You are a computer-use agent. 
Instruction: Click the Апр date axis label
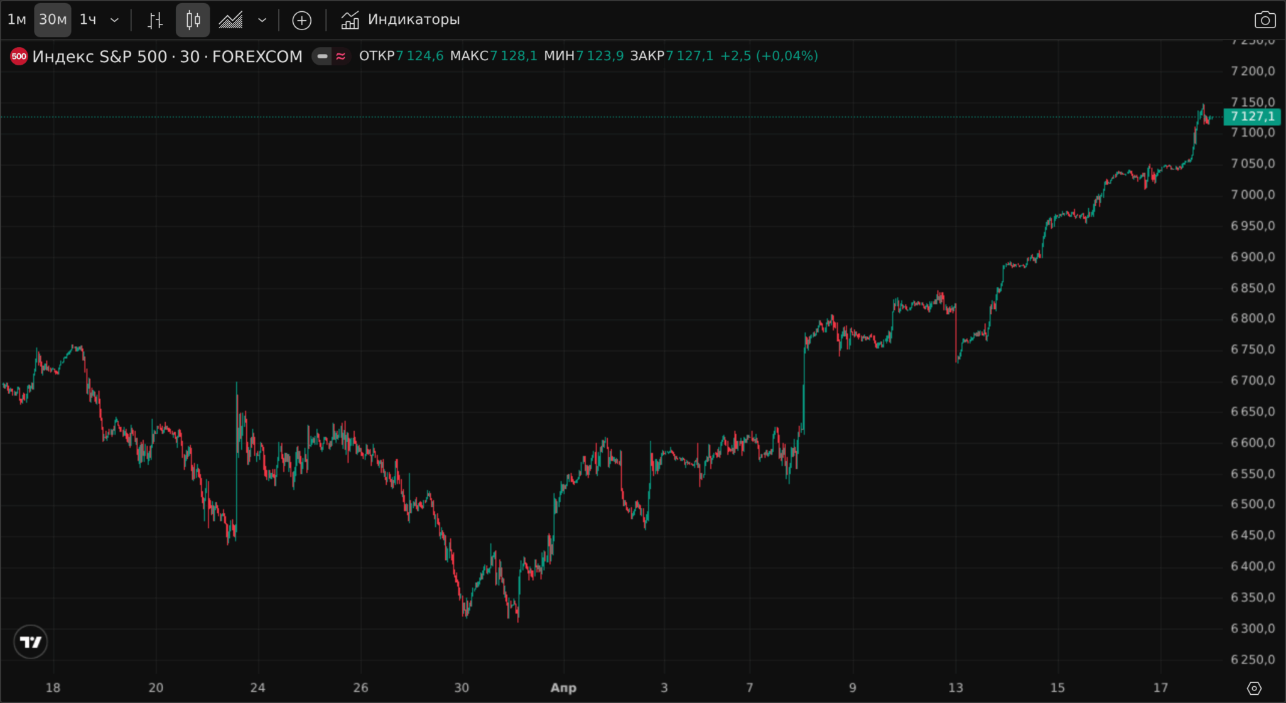(x=563, y=688)
